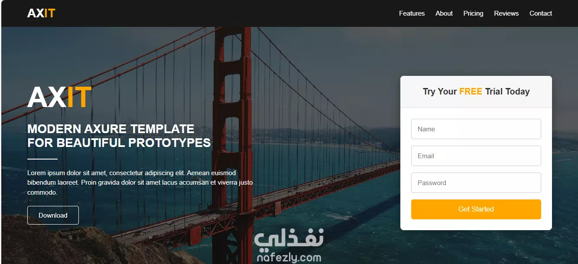This screenshot has width=578, height=264.
Task: Open the Features nav link
Action: [412, 13]
